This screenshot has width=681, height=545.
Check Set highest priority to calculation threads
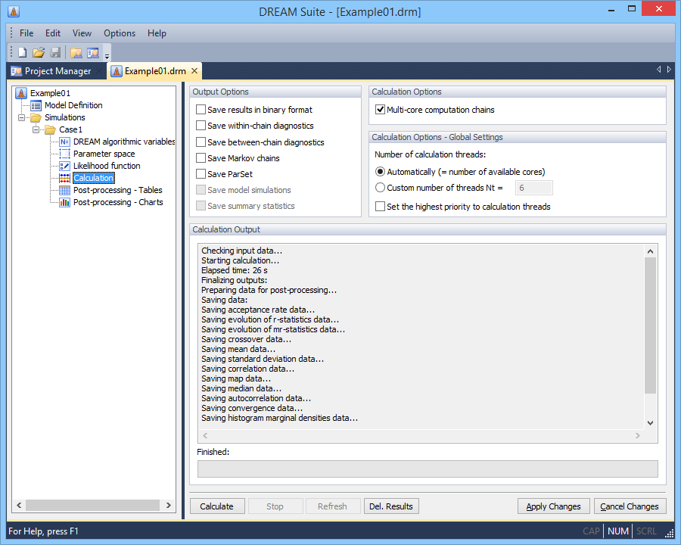[380, 207]
